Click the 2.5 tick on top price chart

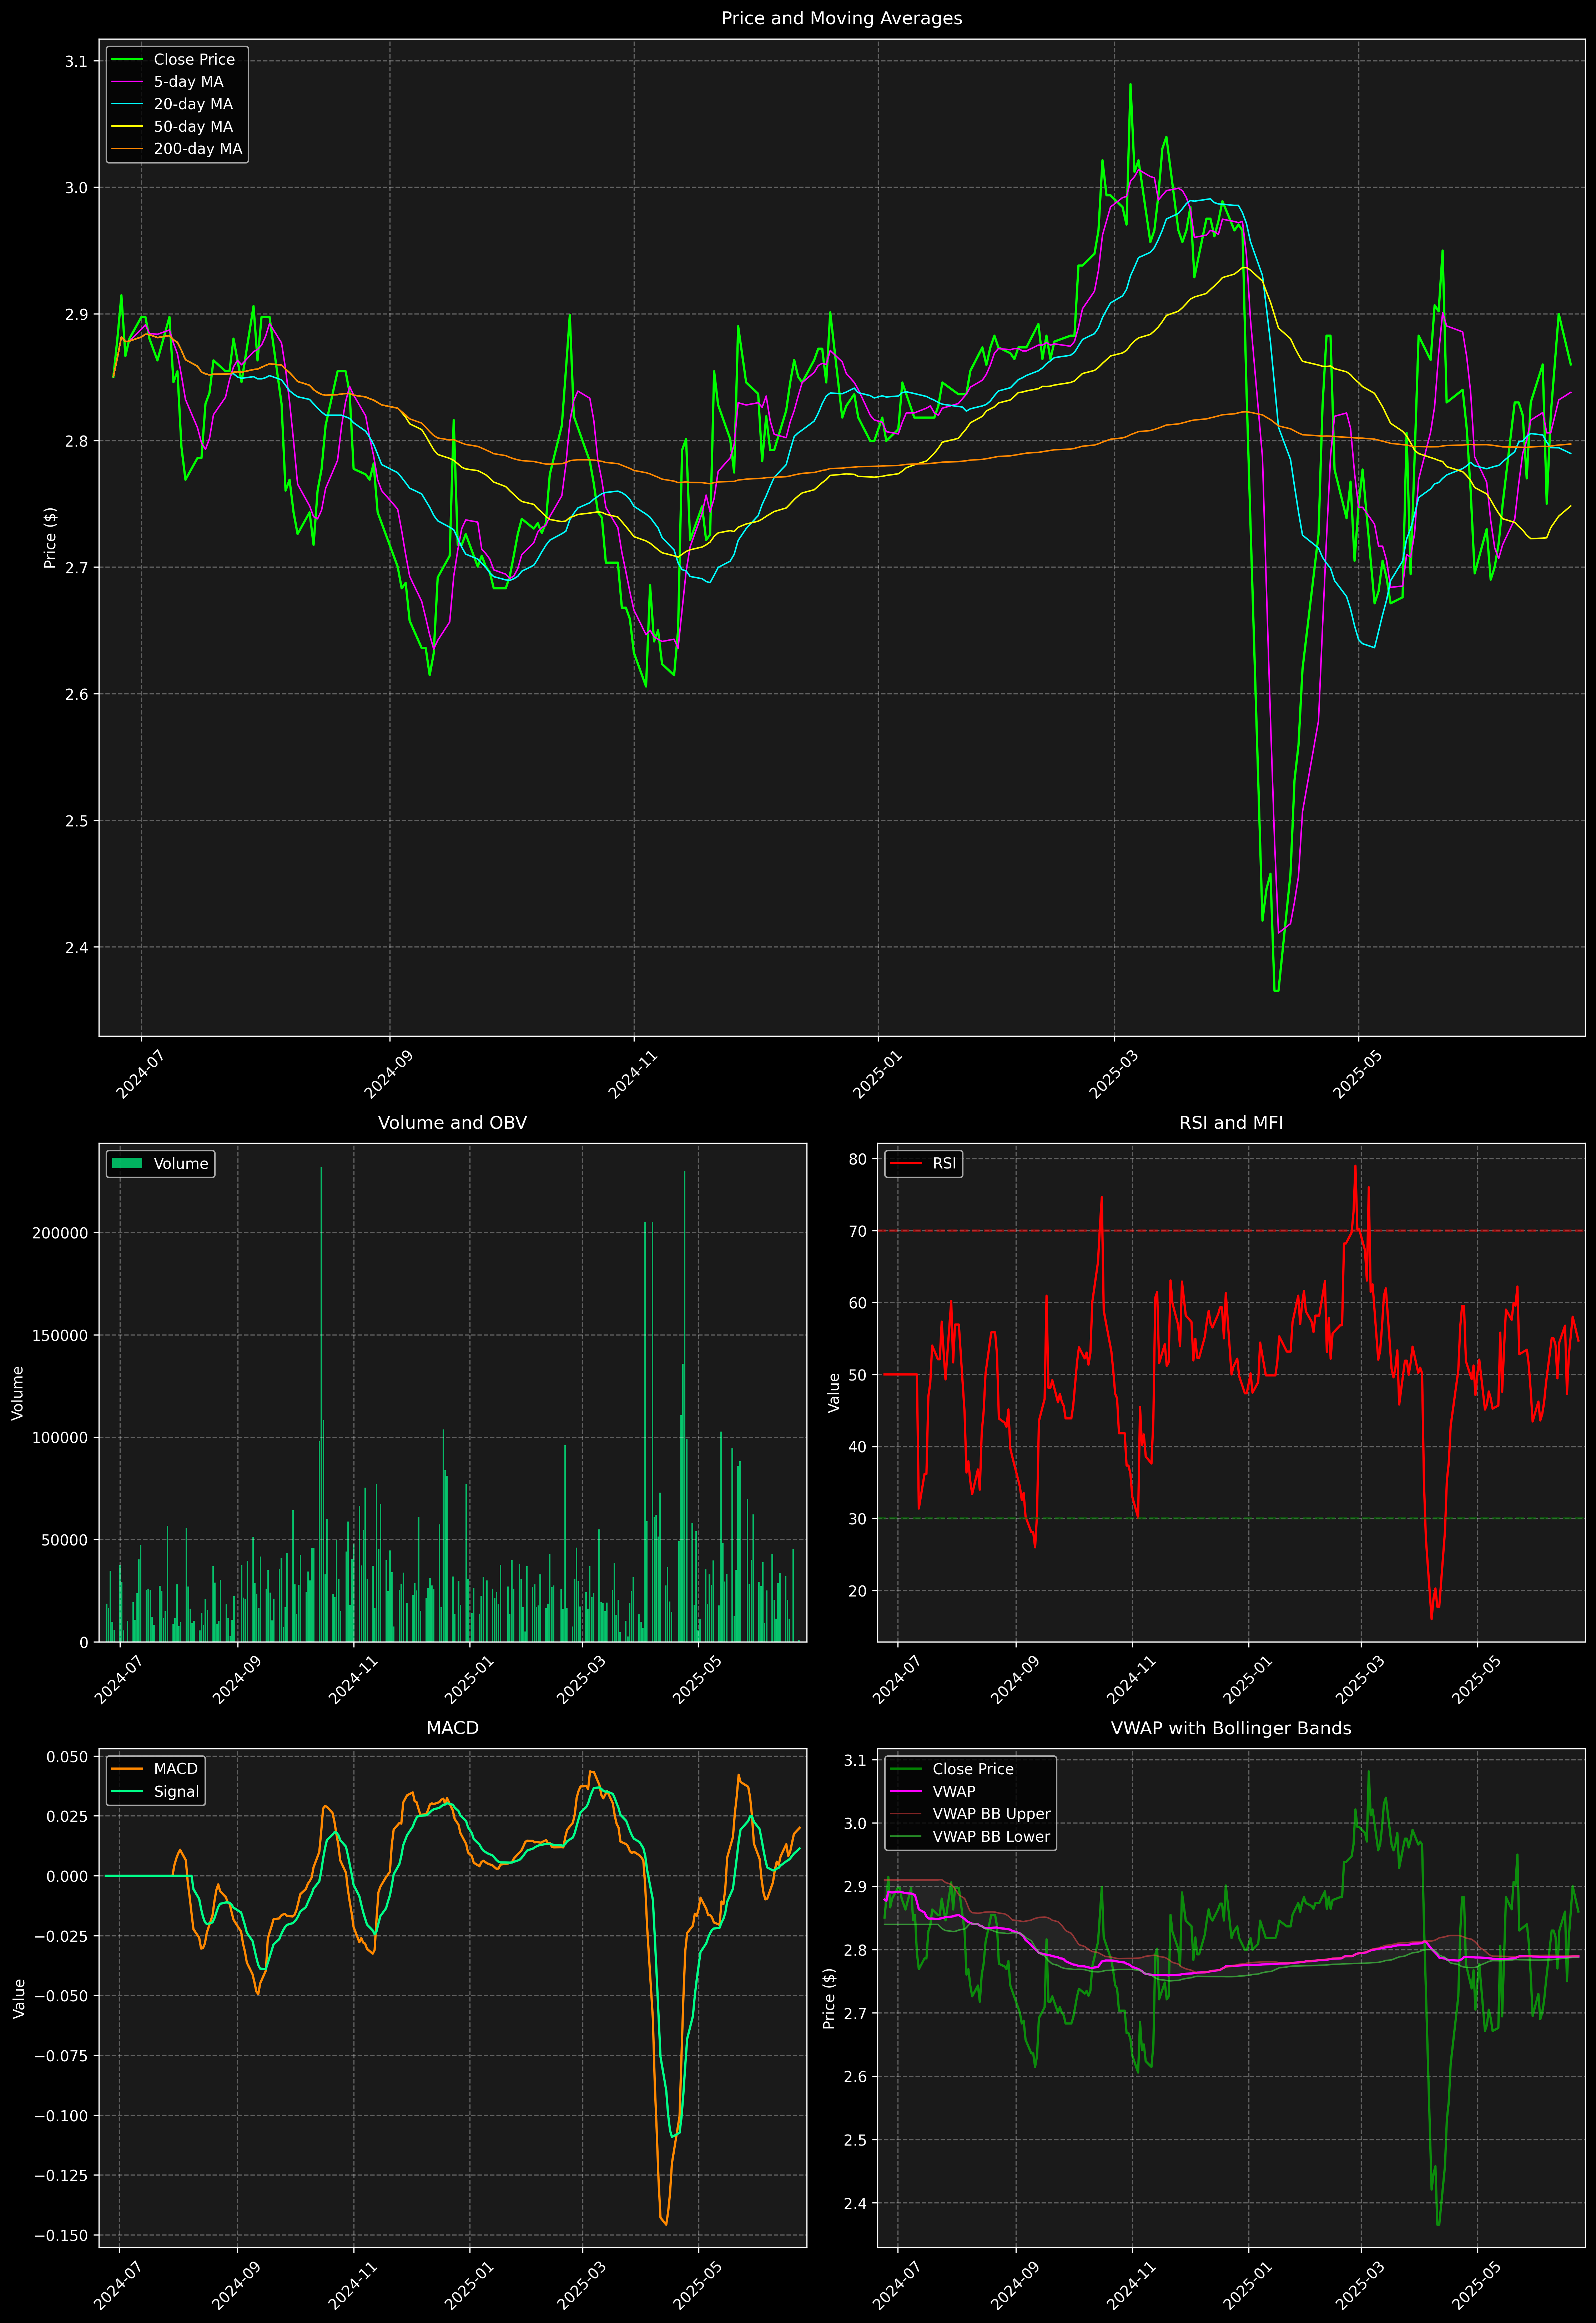[76, 821]
